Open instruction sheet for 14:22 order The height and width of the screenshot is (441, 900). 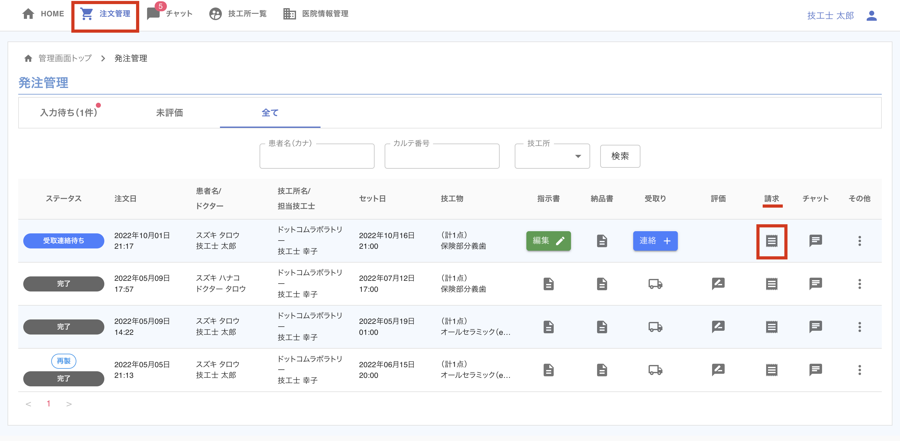(x=548, y=327)
